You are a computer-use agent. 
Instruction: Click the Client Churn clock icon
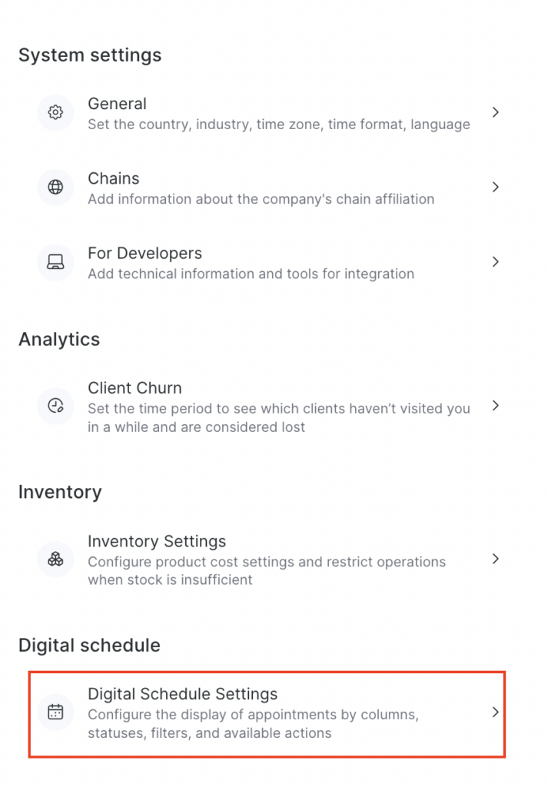point(55,406)
